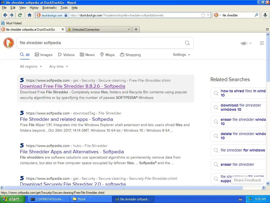Open the History menu
The height and width of the screenshot is (203, 270).
(34, 8)
